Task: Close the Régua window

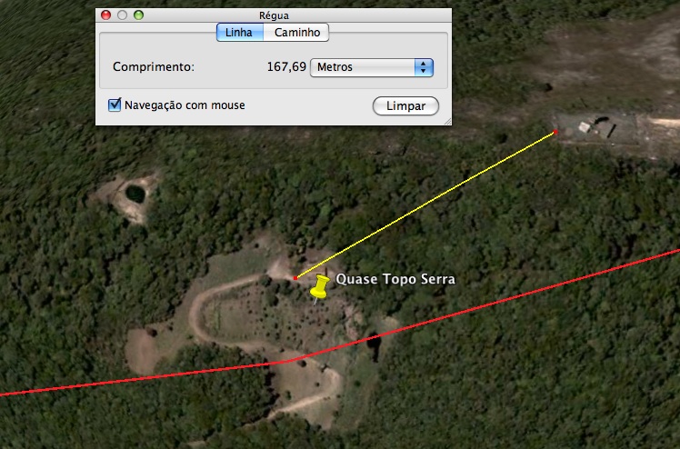Action: 105,15
